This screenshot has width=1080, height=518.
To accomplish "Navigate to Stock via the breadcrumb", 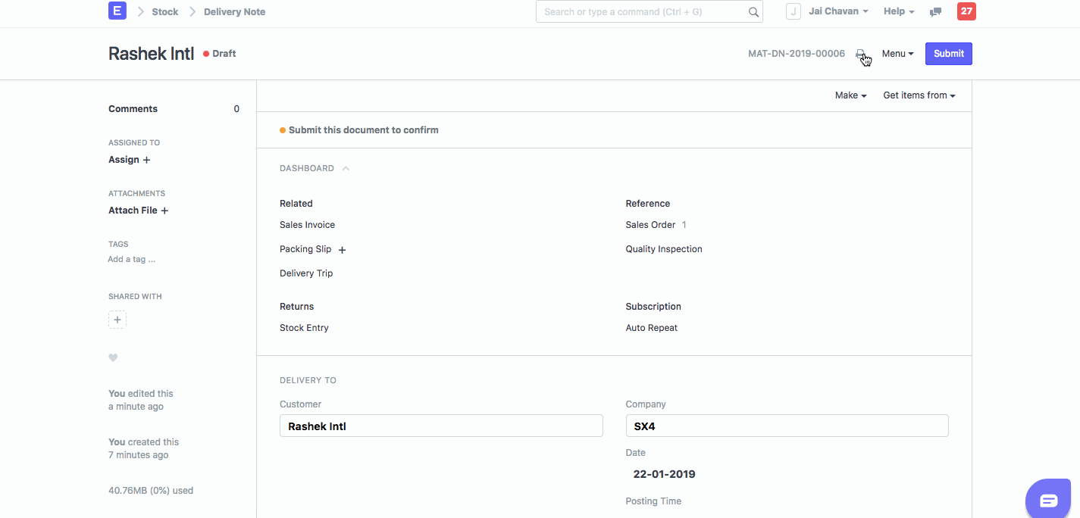I will click(x=164, y=11).
